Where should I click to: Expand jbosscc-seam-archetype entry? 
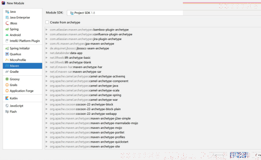(x=47, y=48)
